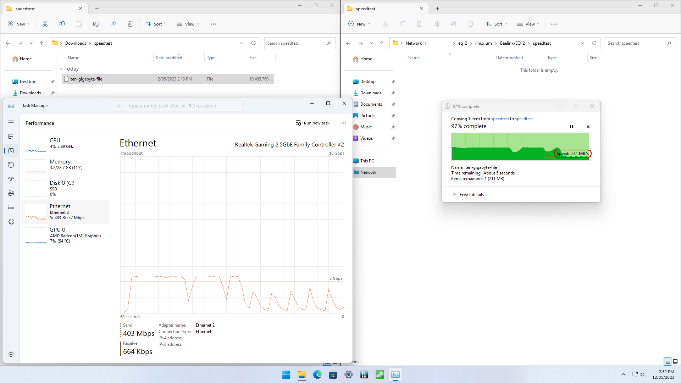The height and width of the screenshot is (383, 681).
Task: Click Run new task button
Action: [312, 123]
